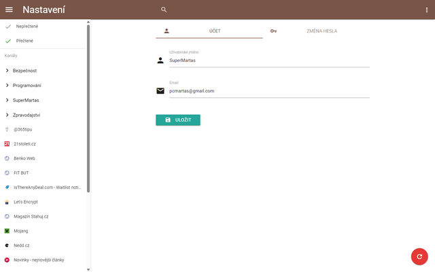The image size is (435, 272).
Task: Open the Let's Encrypt channel
Action: (x=43, y=202)
